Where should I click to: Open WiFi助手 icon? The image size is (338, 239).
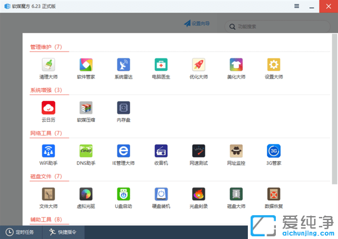[x=48, y=151]
